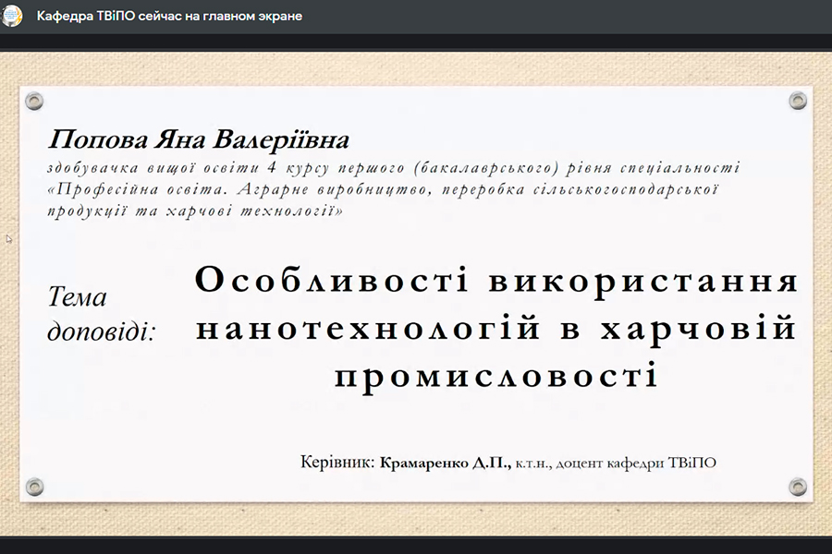Click 'Особливості використання' title line

click(496, 281)
